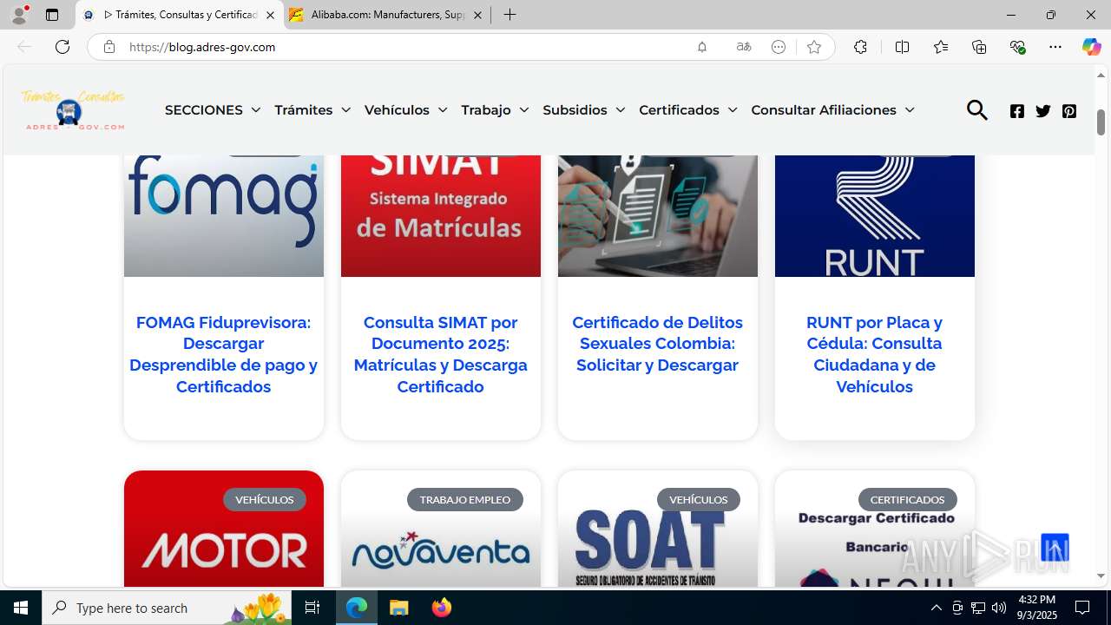1111x625 pixels.
Task: Select the Trámites, Consultas y Certificados tab
Action: pyautogui.click(x=181, y=15)
